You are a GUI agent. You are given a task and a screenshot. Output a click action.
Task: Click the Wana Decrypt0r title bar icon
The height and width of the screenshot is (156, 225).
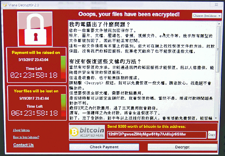[x=5, y=5]
